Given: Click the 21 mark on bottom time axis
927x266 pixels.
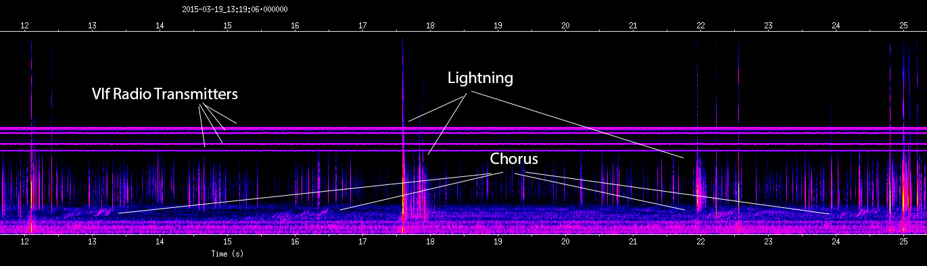Looking at the screenshot, I should tap(634, 241).
